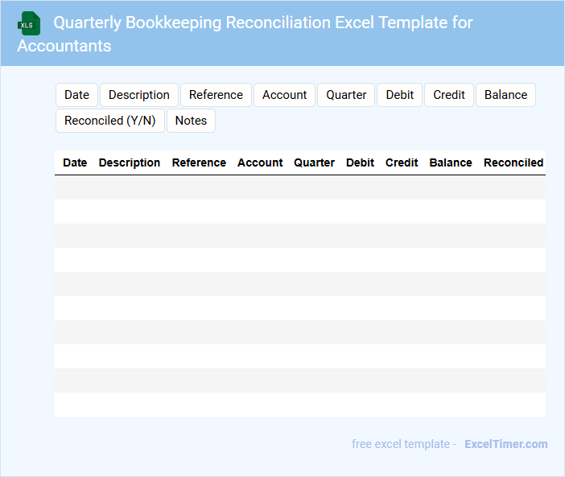This screenshot has height=477, width=565.
Task: Click the Date column header in table
Action: tap(75, 162)
